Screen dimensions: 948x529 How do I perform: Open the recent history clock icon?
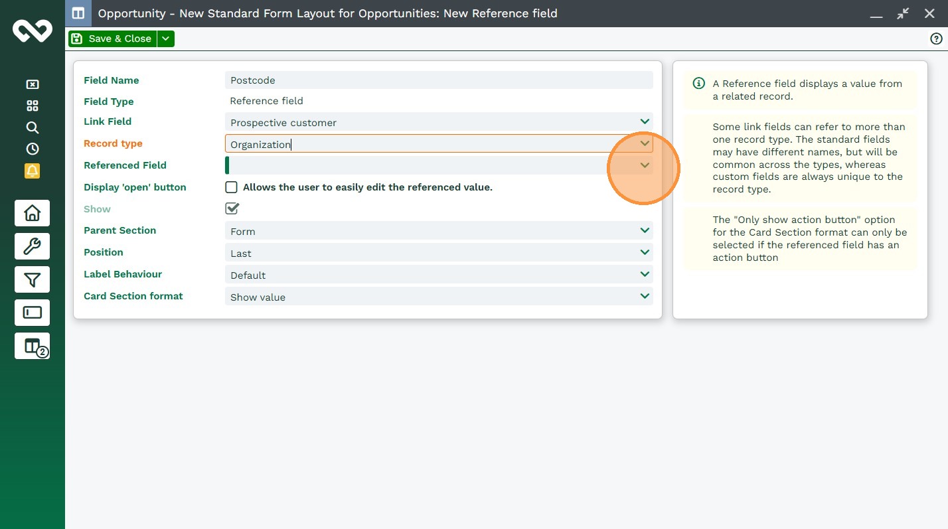tap(32, 149)
